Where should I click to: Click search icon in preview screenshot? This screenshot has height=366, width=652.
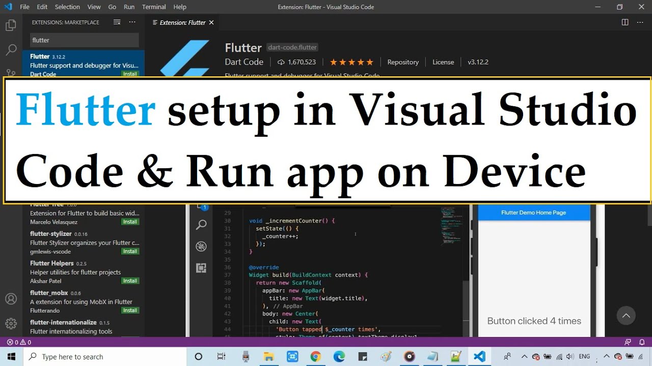point(201,225)
